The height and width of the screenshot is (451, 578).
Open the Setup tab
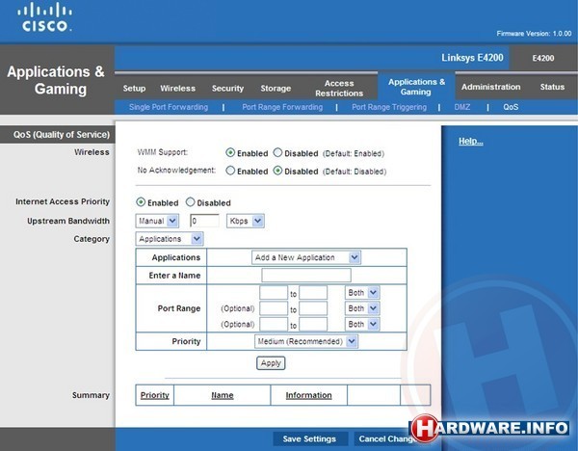point(134,88)
